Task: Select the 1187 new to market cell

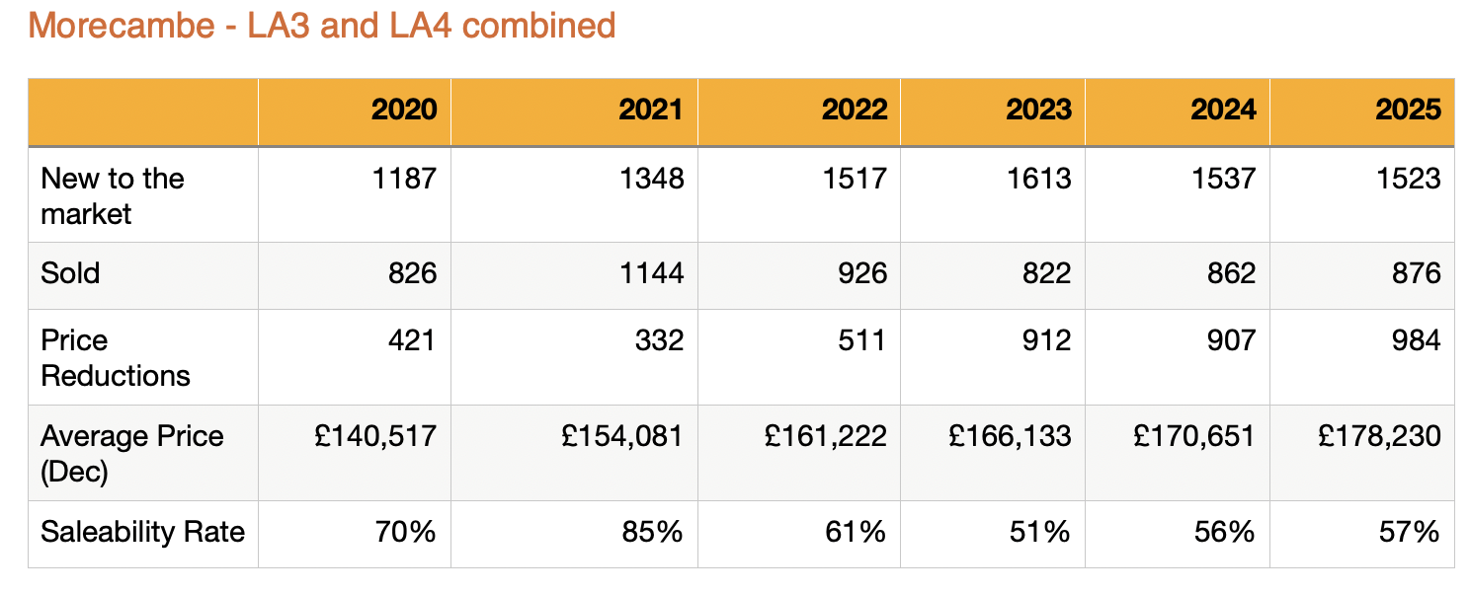Action: [x=403, y=179]
